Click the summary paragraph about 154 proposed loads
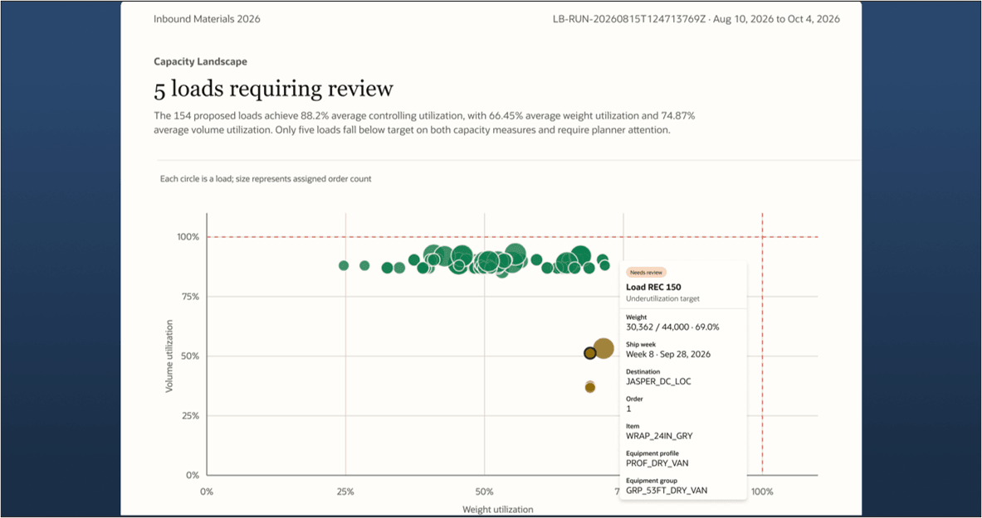982x518 pixels. click(x=425, y=123)
